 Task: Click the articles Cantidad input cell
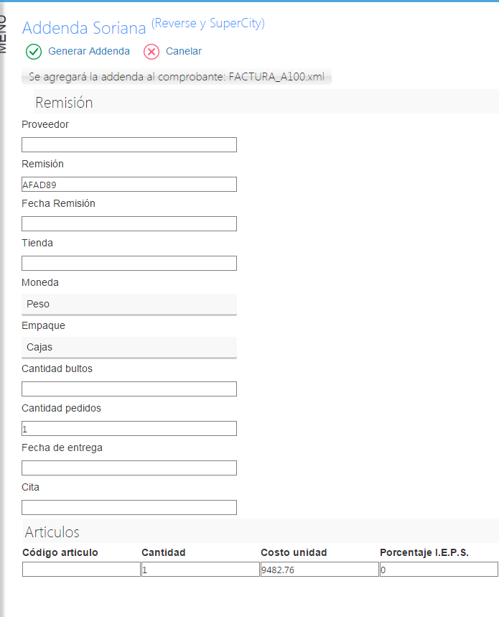pyautogui.click(x=200, y=570)
